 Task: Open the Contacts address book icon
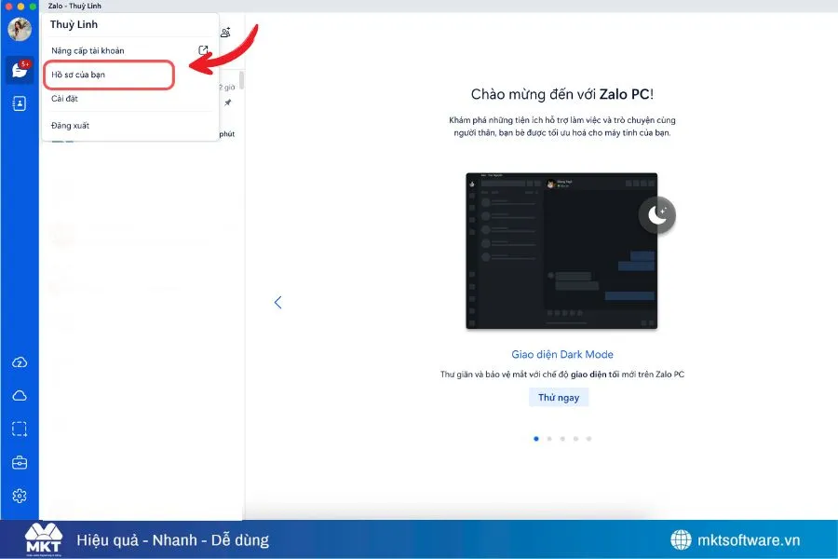[19, 103]
